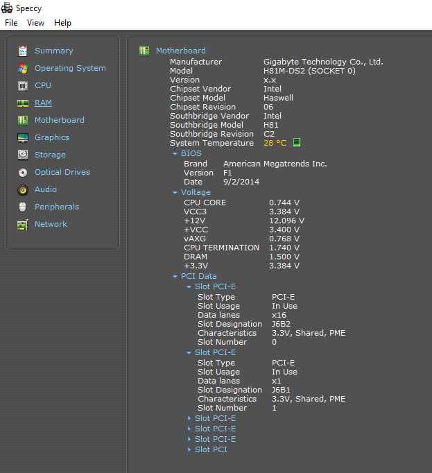Click the Operating System Windows flag icon
This screenshot has height=473, width=432.
[x=23, y=69]
